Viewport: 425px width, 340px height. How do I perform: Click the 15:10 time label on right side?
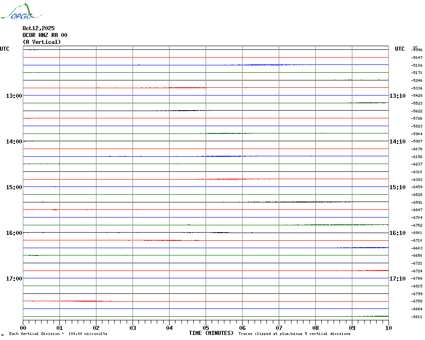pos(397,187)
